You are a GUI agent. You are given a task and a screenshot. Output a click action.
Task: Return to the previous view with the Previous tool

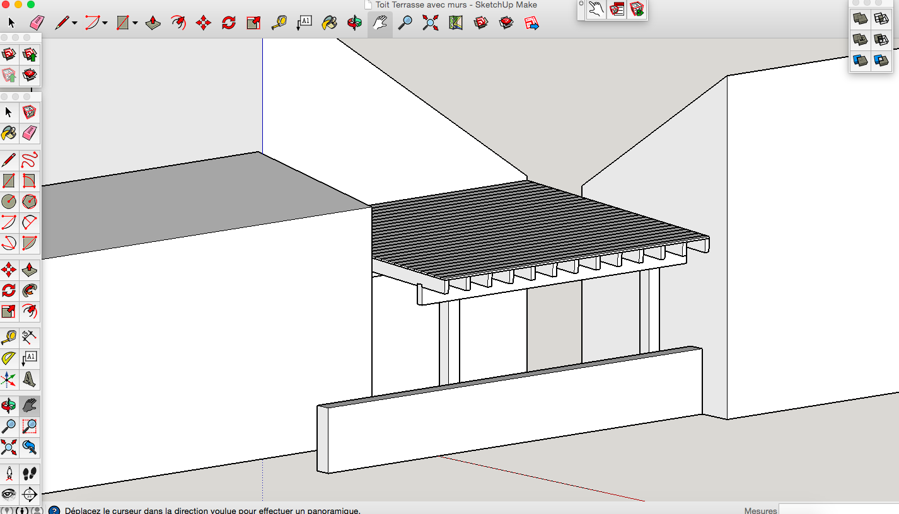tap(30, 447)
